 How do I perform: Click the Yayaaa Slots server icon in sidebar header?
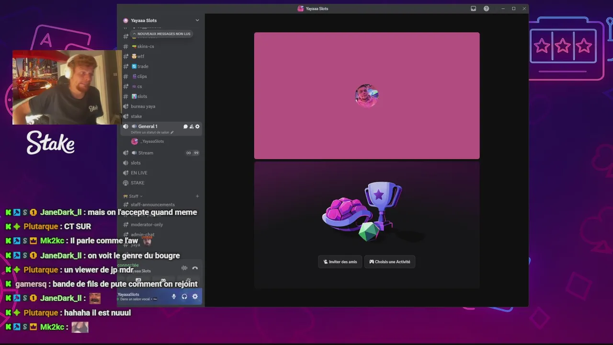pos(125,20)
